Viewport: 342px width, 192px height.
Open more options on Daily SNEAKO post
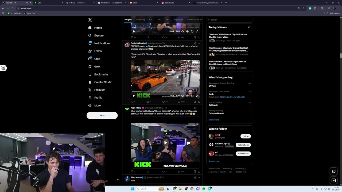coord(199,43)
